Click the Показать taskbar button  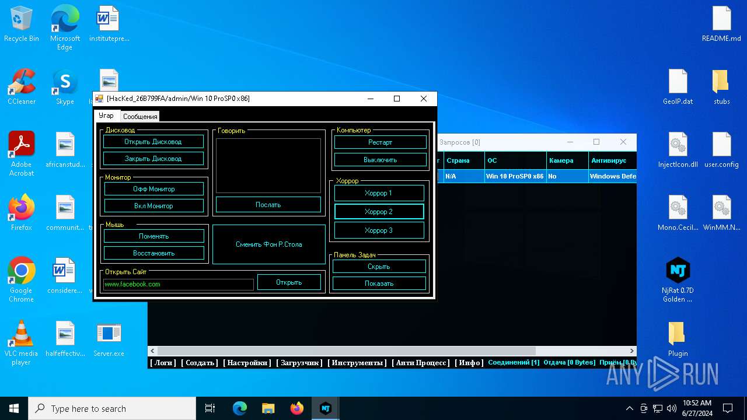point(379,283)
